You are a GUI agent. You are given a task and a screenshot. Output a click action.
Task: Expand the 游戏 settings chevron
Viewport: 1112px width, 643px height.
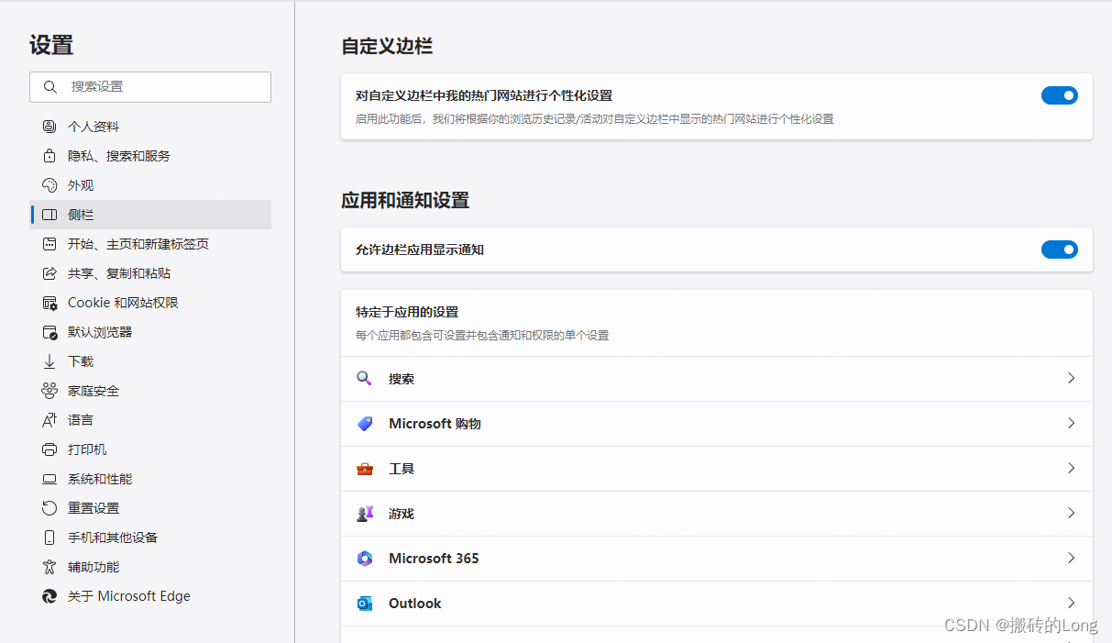coord(1071,513)
